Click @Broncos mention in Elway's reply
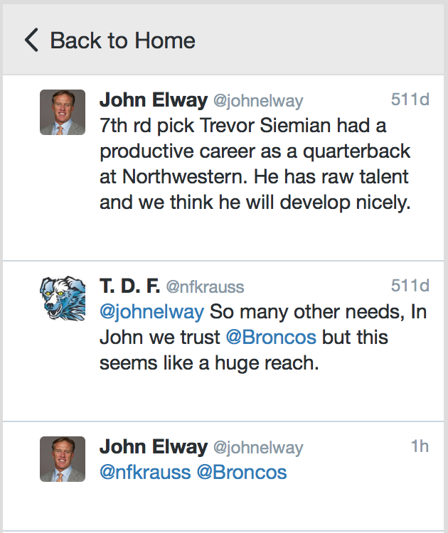The image size is (448, 533). coord(242,473)
